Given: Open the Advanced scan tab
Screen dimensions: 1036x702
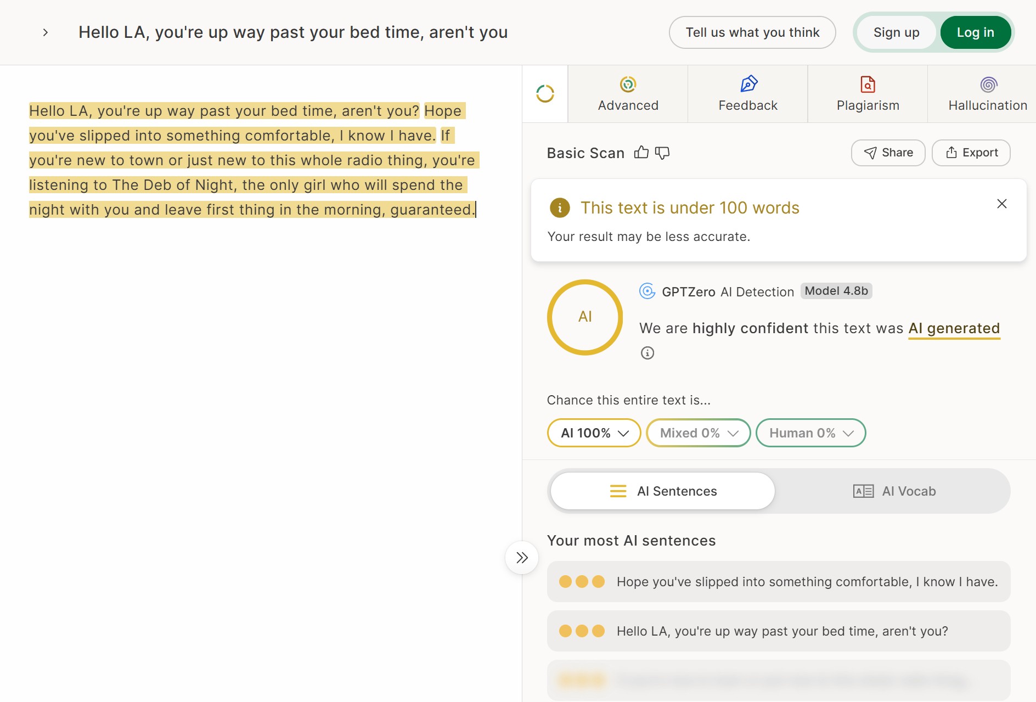Looking at the screenshot, I should [x=628, y=94].
